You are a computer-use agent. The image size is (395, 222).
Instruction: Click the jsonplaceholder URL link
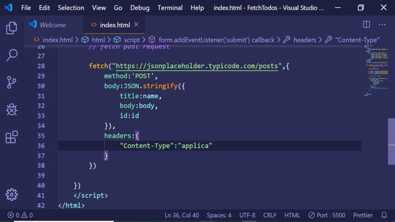197,66
